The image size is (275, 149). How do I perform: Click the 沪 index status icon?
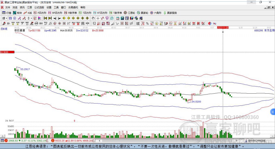6,141
